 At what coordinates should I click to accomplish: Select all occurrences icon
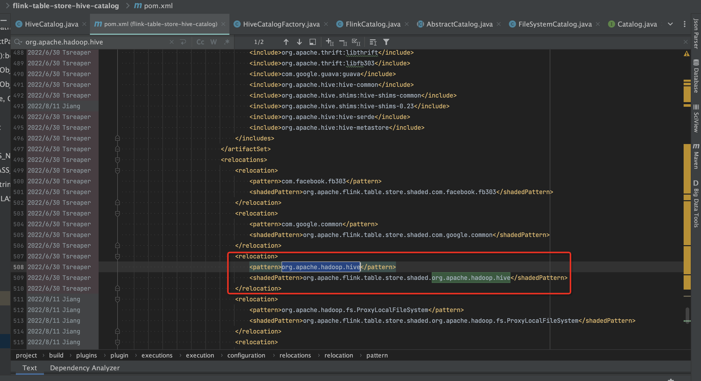click(356, 42)
